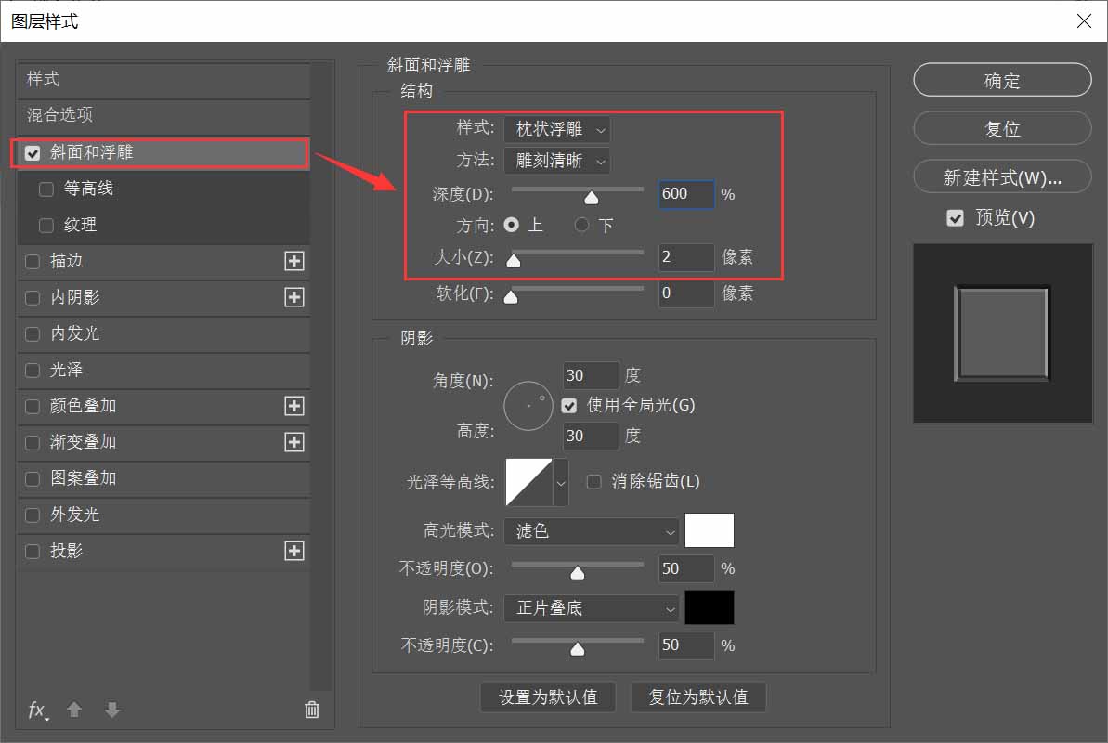Select the 下 direction radio button
The width and height of the screenshot is (1108, 743).
582,224
